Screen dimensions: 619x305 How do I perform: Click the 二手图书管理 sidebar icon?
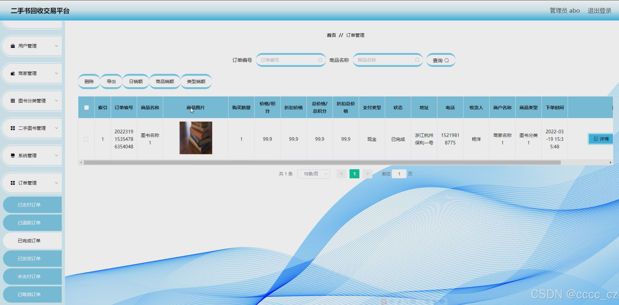pos(13,128)
